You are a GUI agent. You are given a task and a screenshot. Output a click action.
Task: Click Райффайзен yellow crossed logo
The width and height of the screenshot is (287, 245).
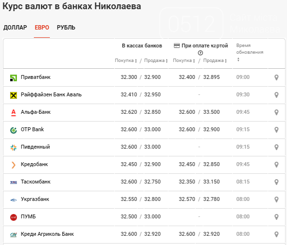[14, 95]
